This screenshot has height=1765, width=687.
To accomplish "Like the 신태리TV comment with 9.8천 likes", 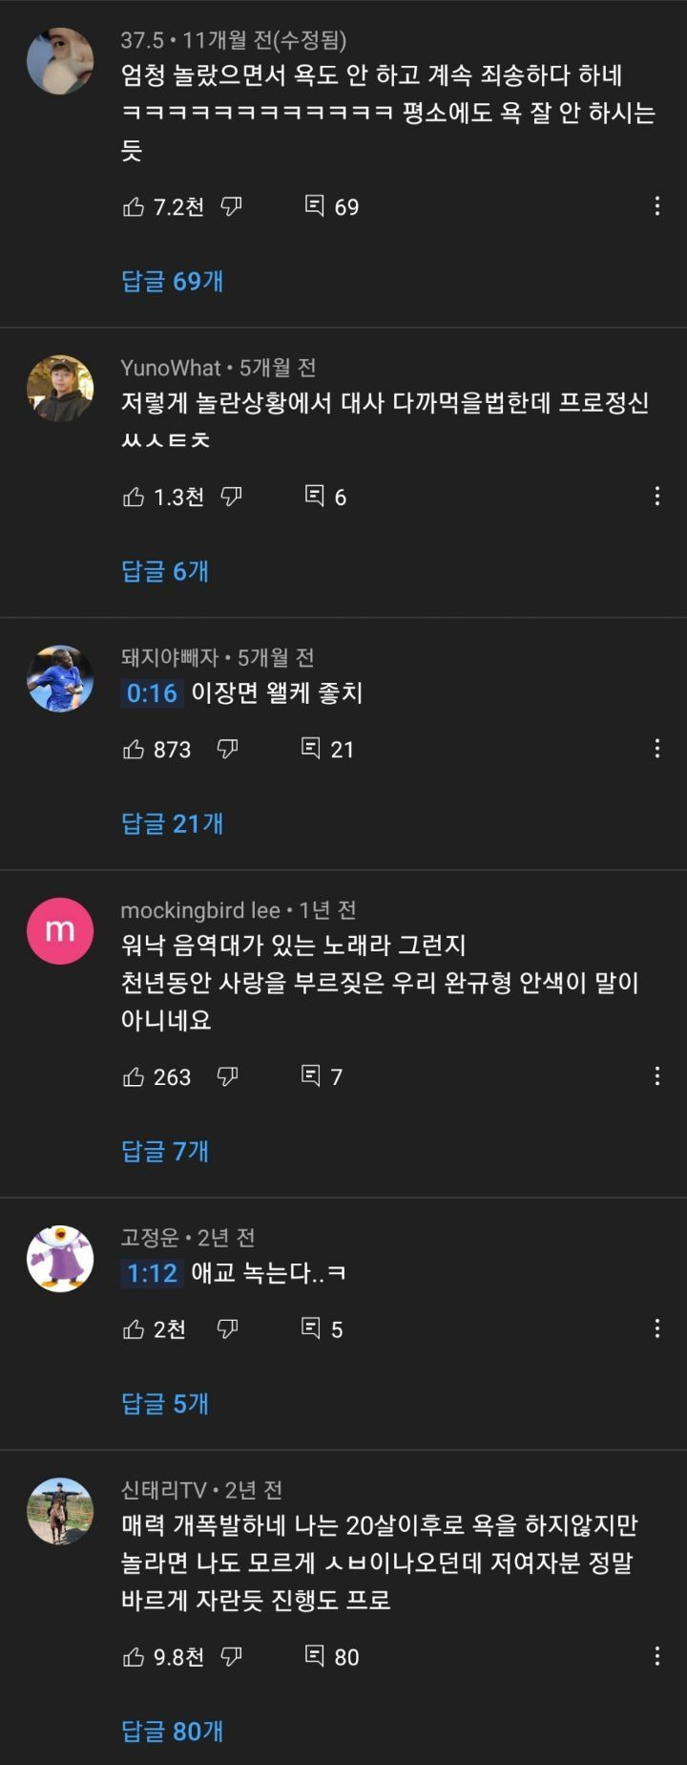I will [134, 1656].
